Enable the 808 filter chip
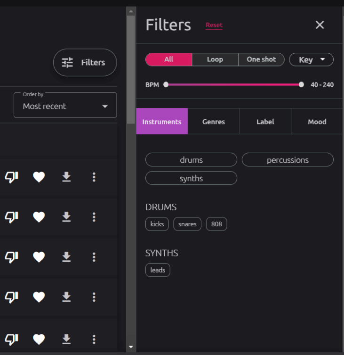The image size is (344, 356). [216, 224]
